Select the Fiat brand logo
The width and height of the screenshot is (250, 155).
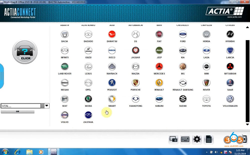(x=159, y=34)
